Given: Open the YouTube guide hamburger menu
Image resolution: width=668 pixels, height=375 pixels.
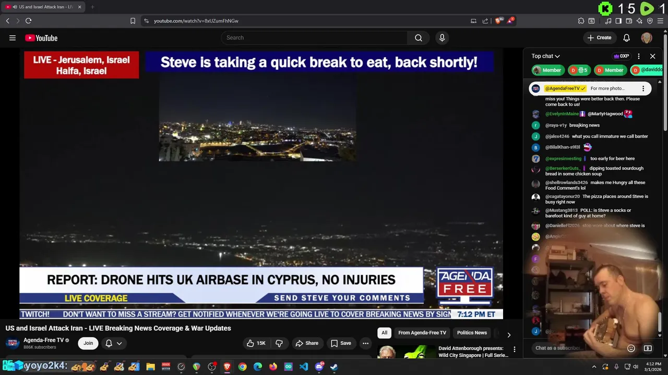Looking at the screenshot, I should (13, 38).
